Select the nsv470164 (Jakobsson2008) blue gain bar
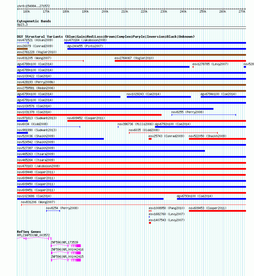Viewport: 254px width, 276px height. pyautogui.click(x=155, y=43)
